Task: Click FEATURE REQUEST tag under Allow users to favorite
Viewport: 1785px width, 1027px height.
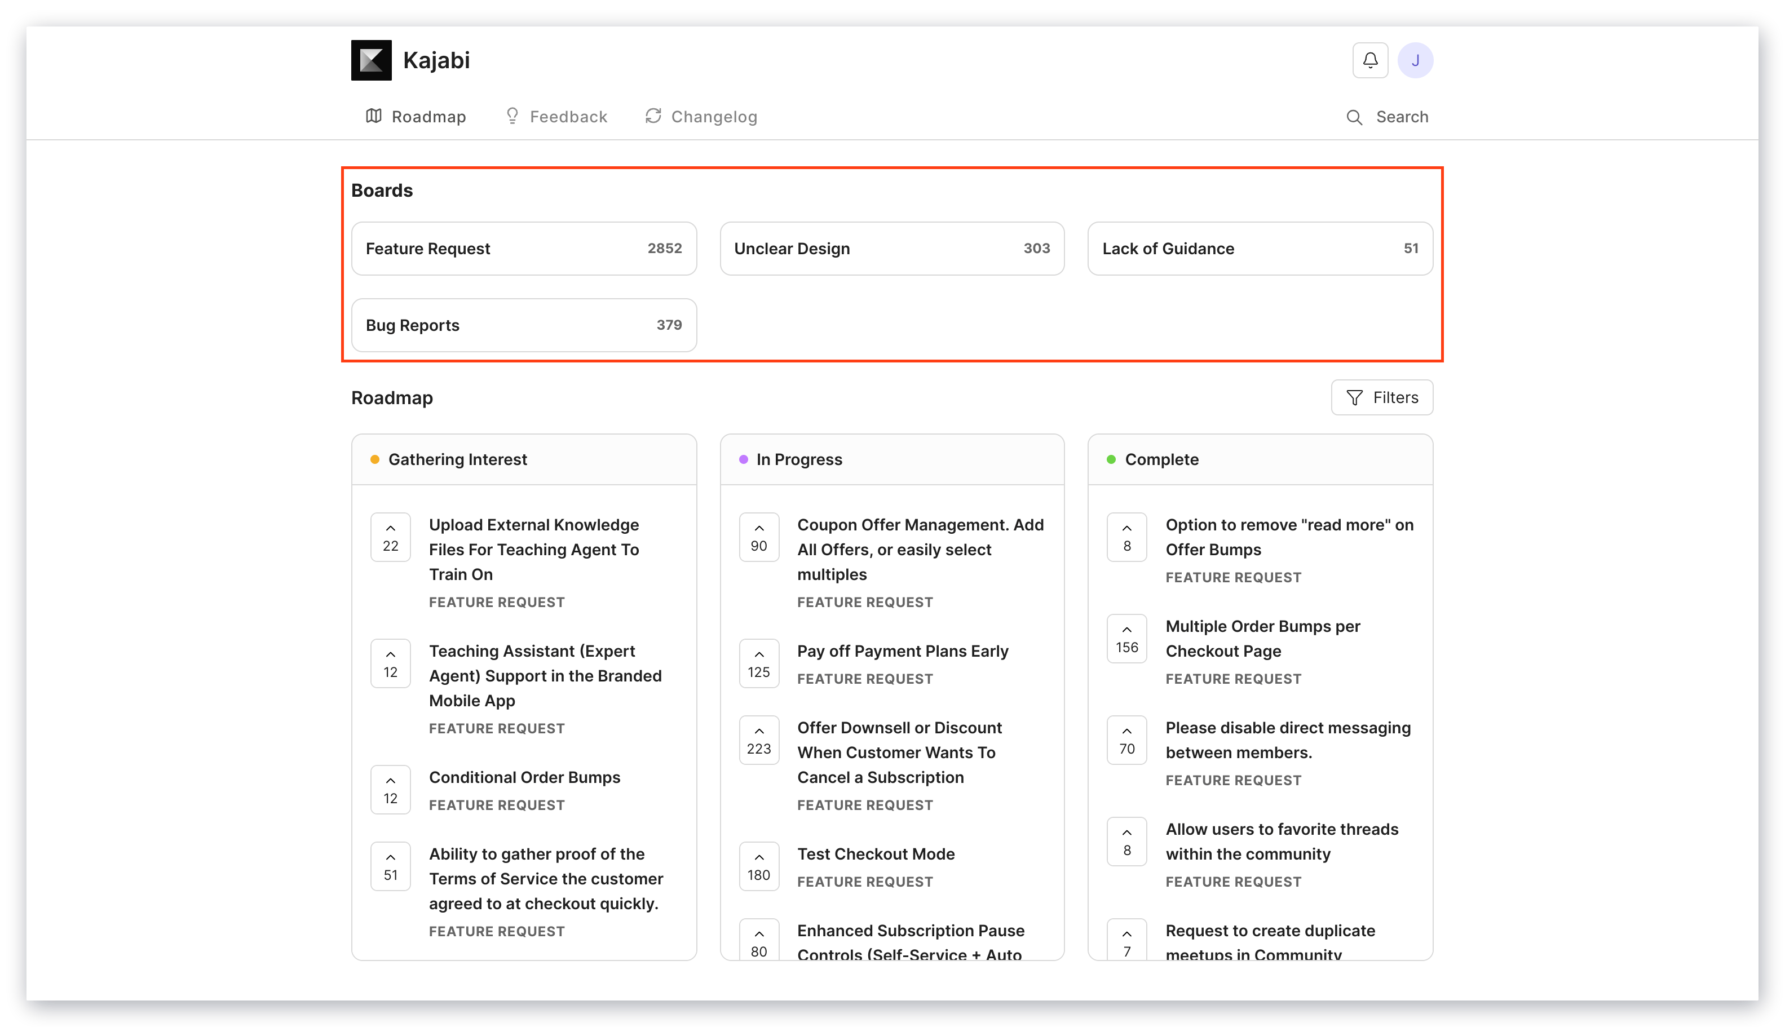Action: pos(1233,882)
